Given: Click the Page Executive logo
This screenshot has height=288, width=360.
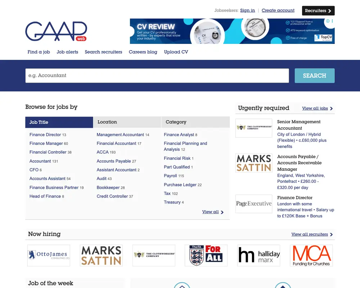Looking at the screenshot, I should click(x=254, y=204).
